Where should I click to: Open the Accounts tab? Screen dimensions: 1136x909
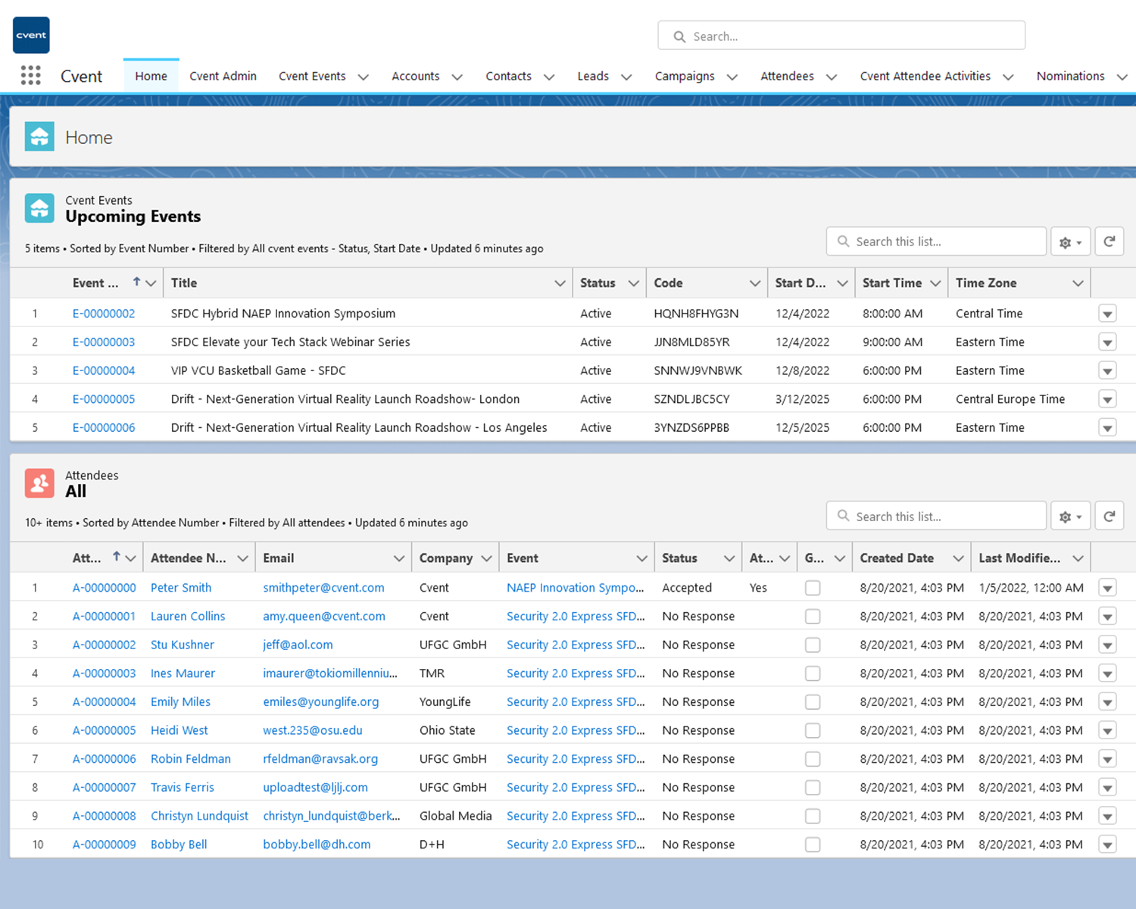[415, 76]
